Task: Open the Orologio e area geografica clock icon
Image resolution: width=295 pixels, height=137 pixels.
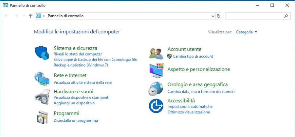Action: 156,89
